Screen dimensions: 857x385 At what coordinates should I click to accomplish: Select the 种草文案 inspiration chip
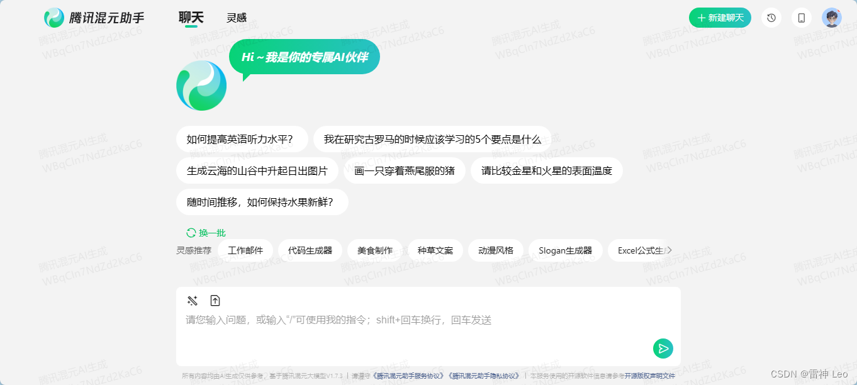[435, 250]
